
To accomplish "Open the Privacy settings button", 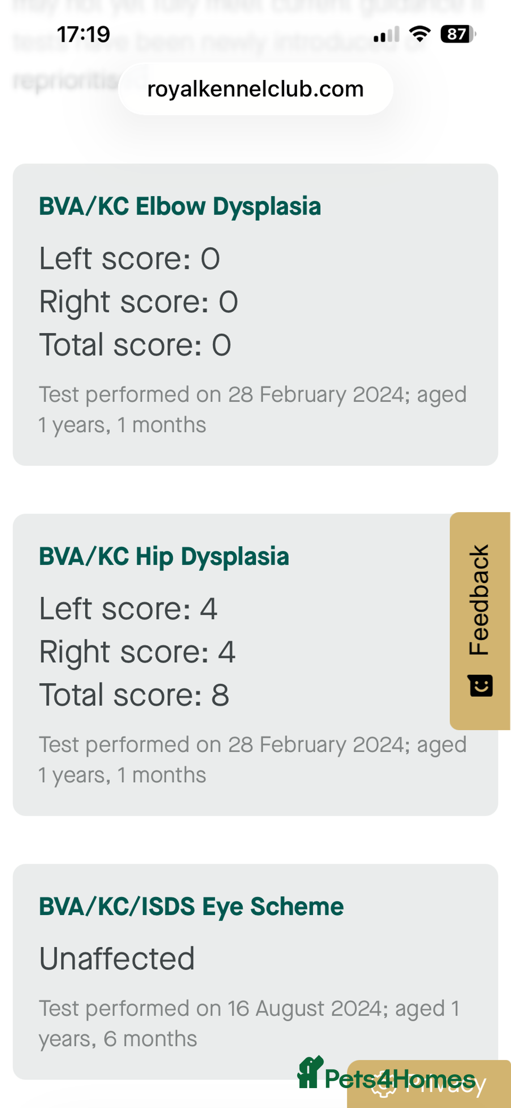I will (x=445, y=1086).
